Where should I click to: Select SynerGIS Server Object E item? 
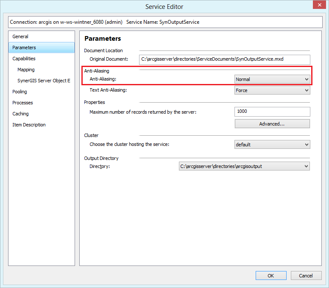(x=44, y=81)
